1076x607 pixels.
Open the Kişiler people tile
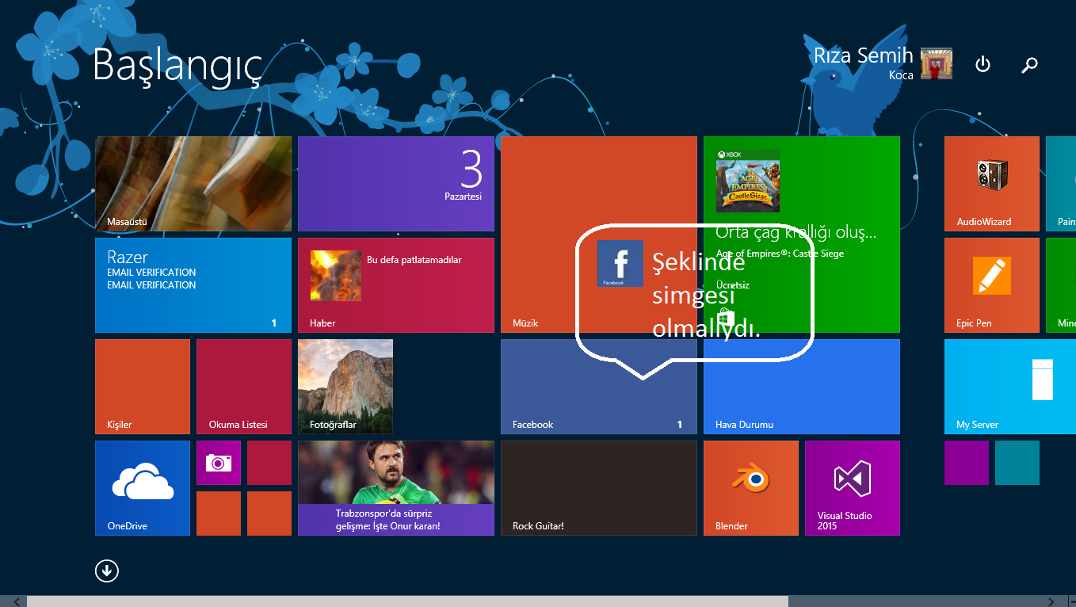pyautogui.click(x=142, y=387)
